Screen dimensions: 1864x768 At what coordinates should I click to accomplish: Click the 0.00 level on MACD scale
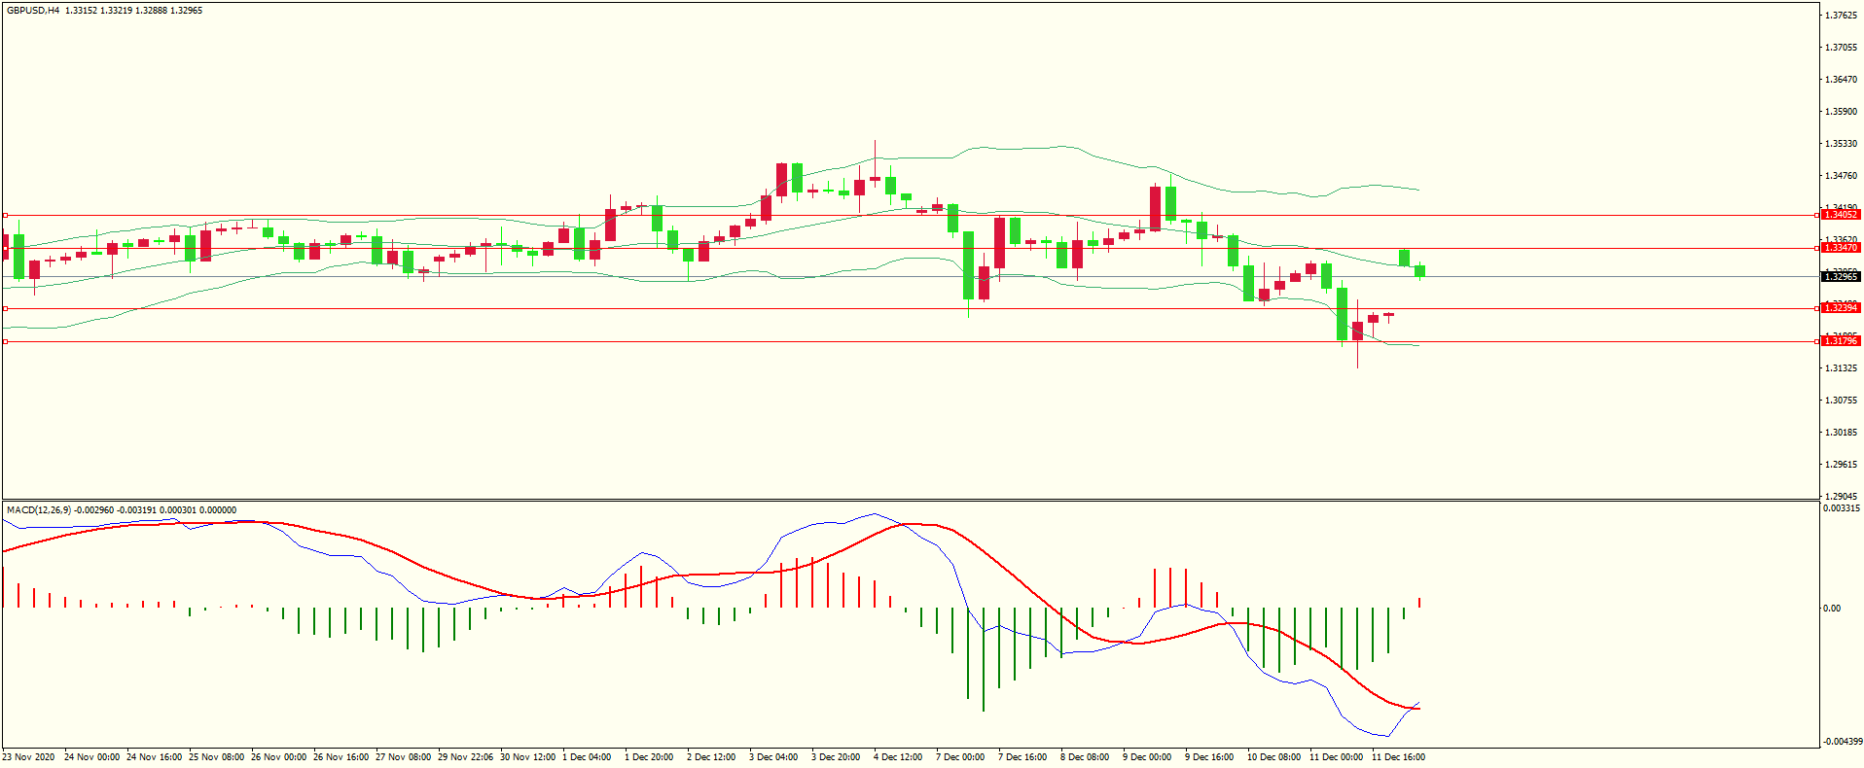1831,609
